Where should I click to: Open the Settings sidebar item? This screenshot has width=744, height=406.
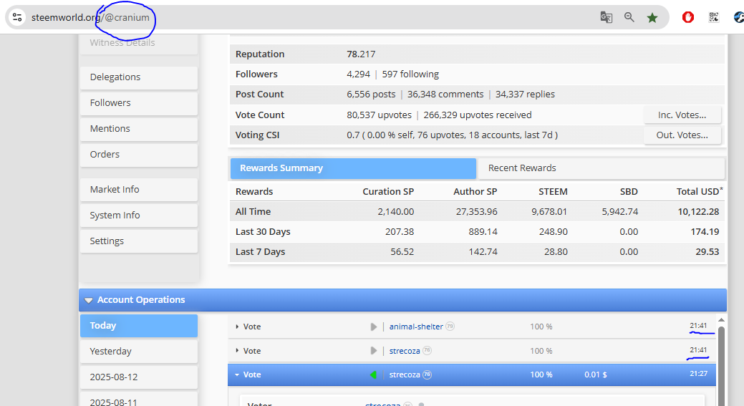(138, 241)
